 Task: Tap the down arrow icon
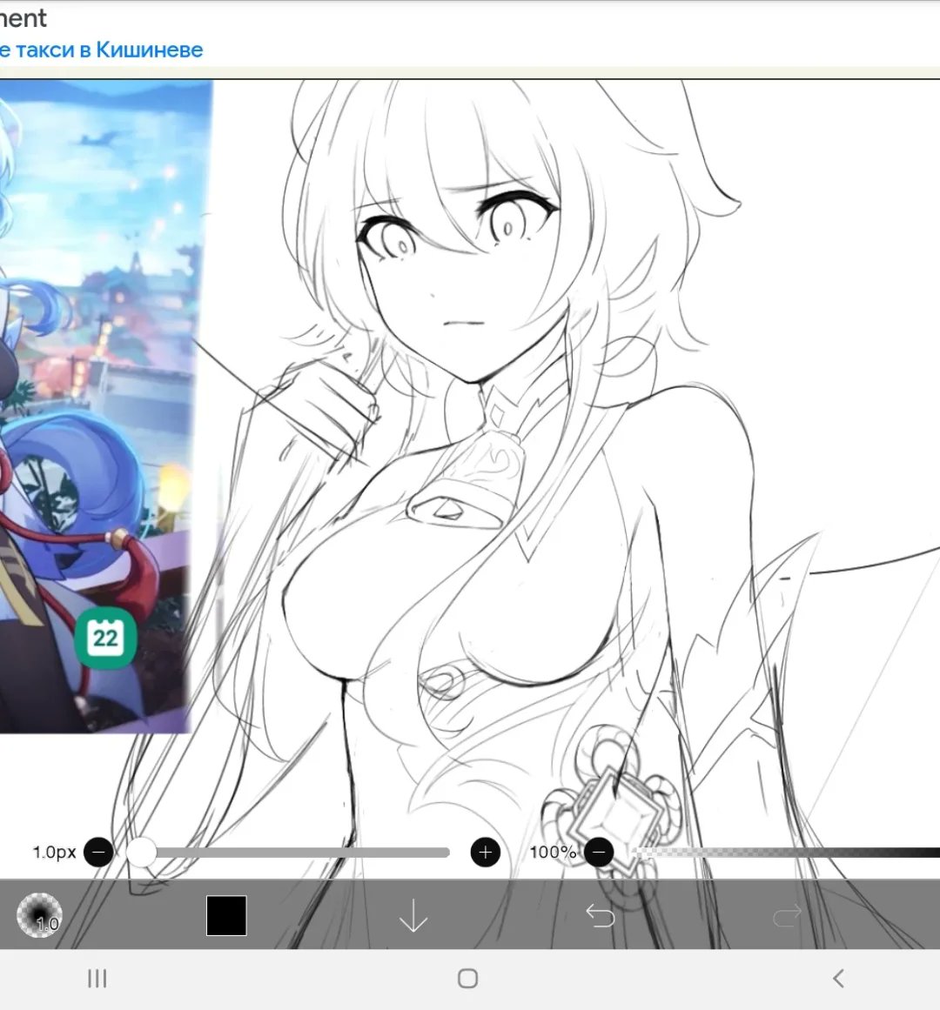pos(413,915)
